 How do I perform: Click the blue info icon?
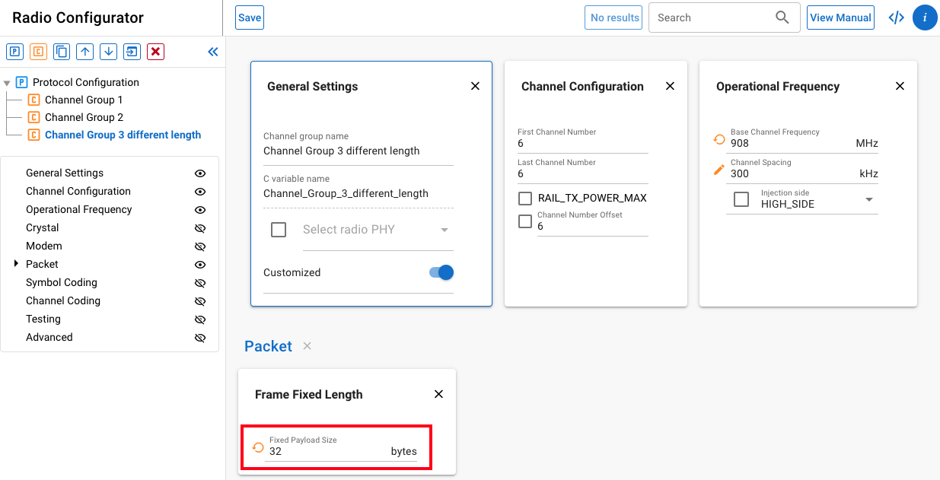924,17
